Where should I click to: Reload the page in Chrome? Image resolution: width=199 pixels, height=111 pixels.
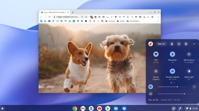[49, 17]
